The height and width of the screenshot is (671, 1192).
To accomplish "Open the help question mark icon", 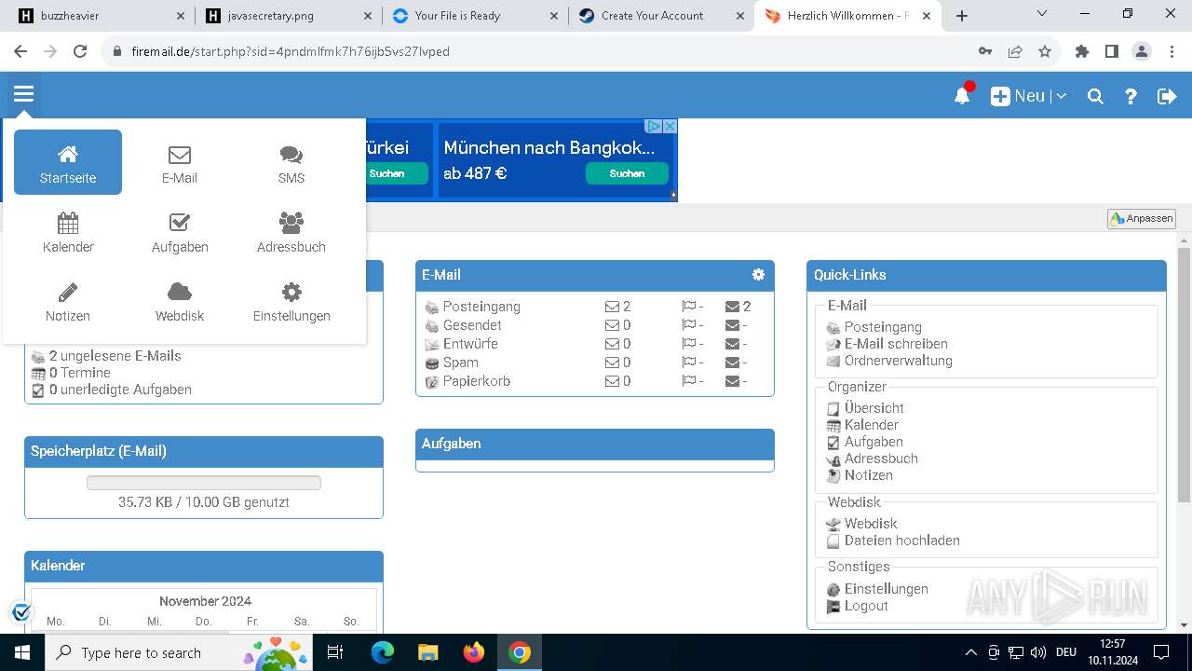I will click(x=1131, y=96).
